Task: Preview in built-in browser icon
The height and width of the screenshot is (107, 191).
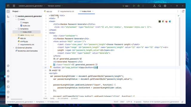Action: (160, 21)
